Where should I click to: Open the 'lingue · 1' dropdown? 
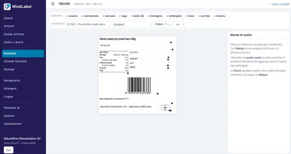162,24
